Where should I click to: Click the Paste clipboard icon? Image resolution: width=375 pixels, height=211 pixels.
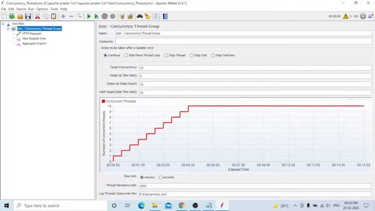tap(54, 16)
